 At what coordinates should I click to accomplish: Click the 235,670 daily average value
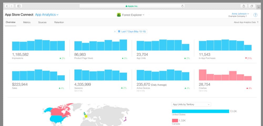click(x=143, y=85)
